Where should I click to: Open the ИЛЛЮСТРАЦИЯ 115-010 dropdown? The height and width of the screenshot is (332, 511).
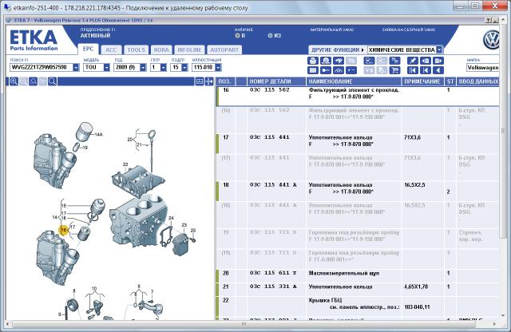click(218, 68)
